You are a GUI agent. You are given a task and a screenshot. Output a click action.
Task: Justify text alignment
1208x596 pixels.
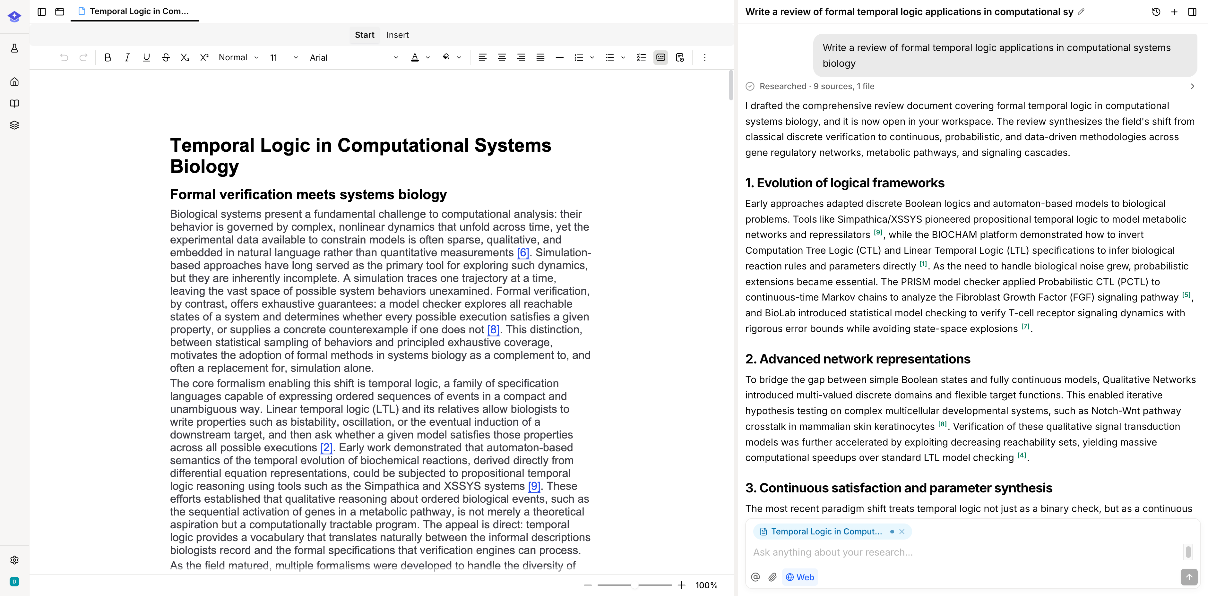click(x=540, y=57)
